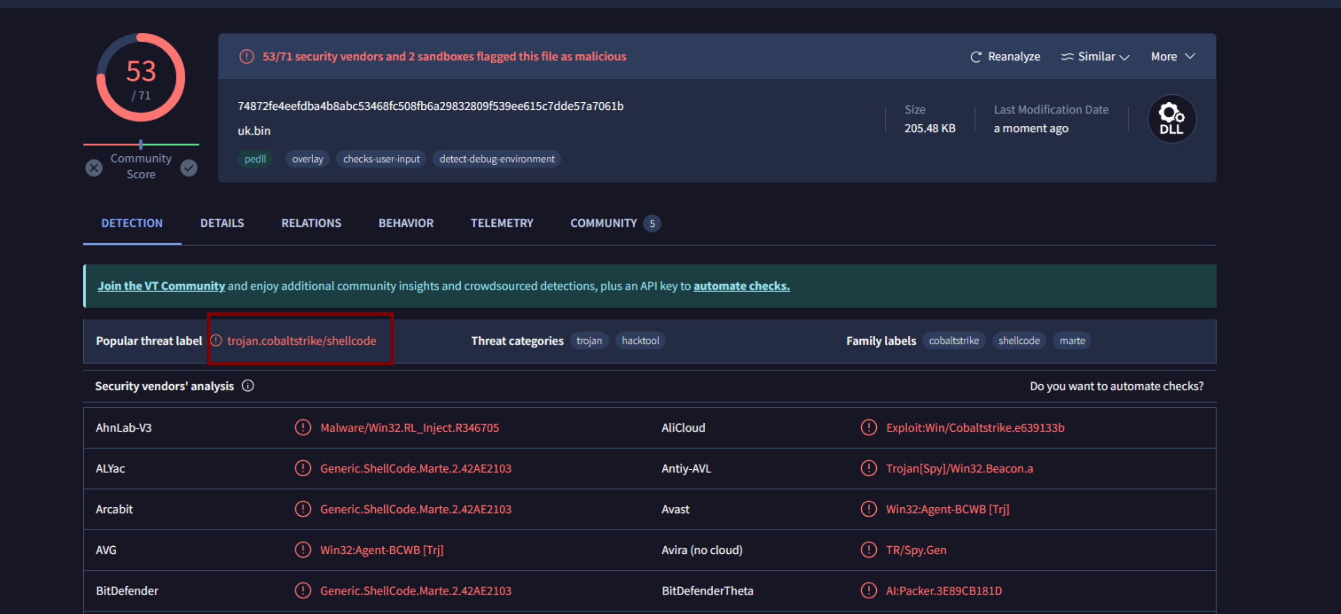Click the alert icon beside TR/Spy.Gen
This screenshot has height=614, width=1341.
pyautogui.click(x=868, y=549)
